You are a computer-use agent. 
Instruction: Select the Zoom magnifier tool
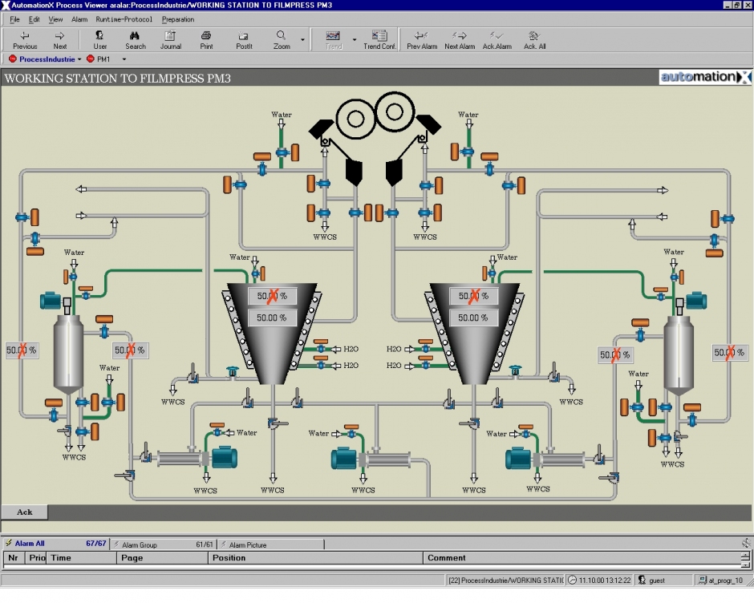(x=282, y=40)
